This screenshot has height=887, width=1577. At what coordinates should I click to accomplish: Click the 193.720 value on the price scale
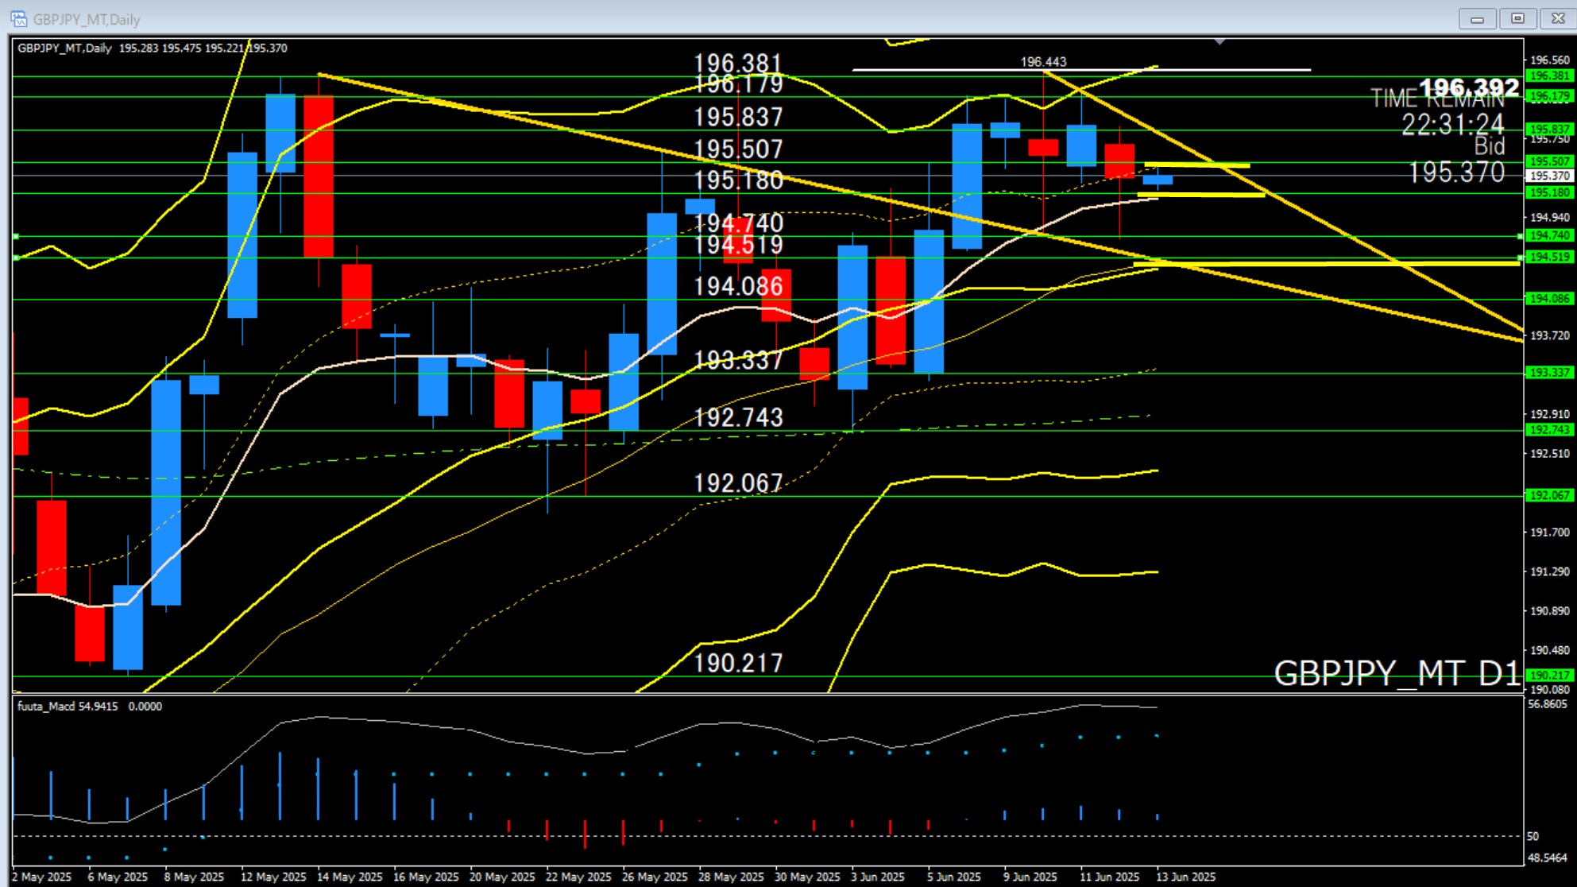(1550, 335)
